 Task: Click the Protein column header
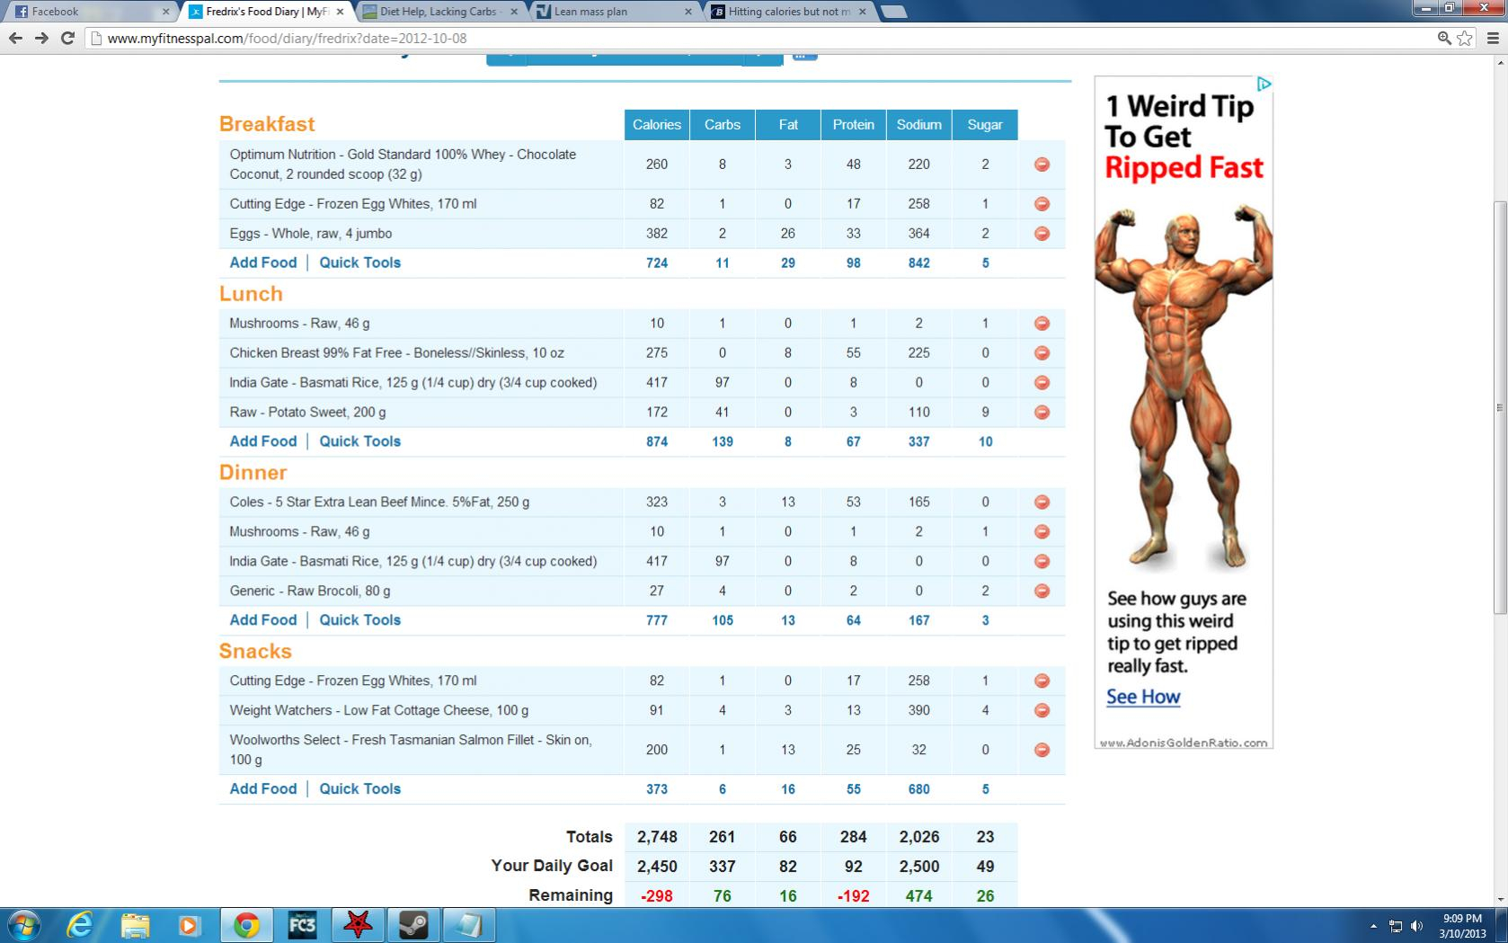854,125
